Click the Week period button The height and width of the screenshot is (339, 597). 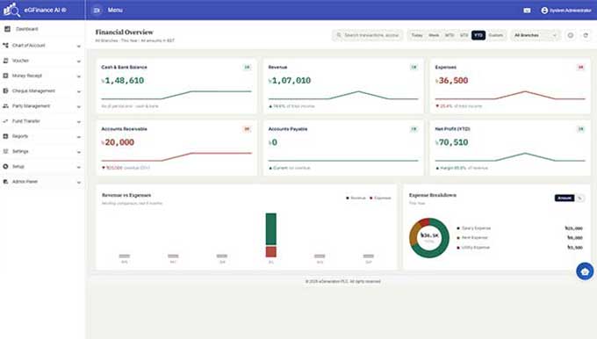click(x=434, y=35)
